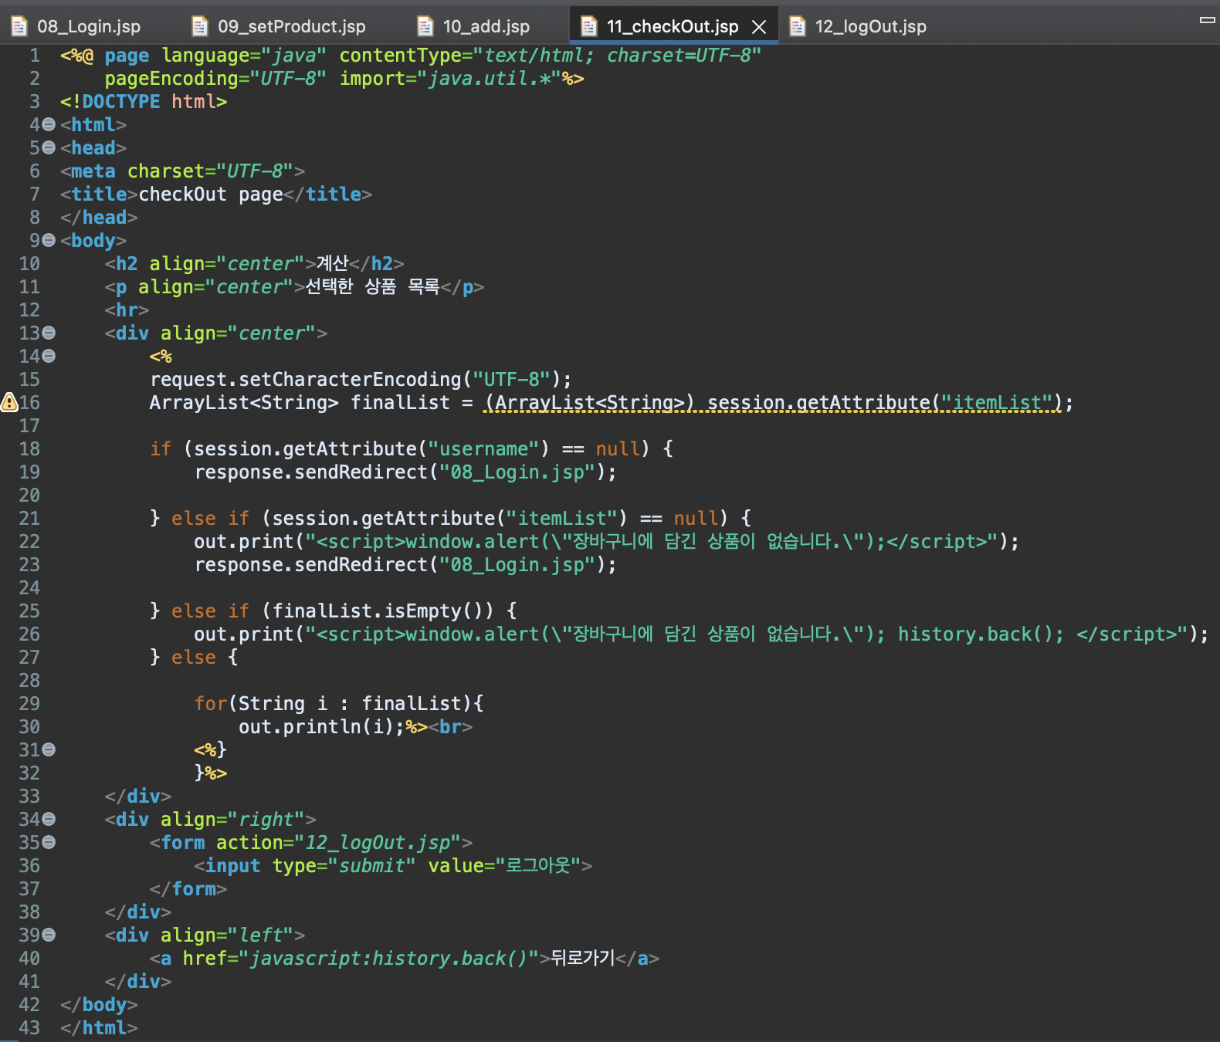Collapse the head tag fold on line 5
Image resolution: width=1220 pixels, height=1042 pixels.
pyautogui.click(x=49, y=147)
